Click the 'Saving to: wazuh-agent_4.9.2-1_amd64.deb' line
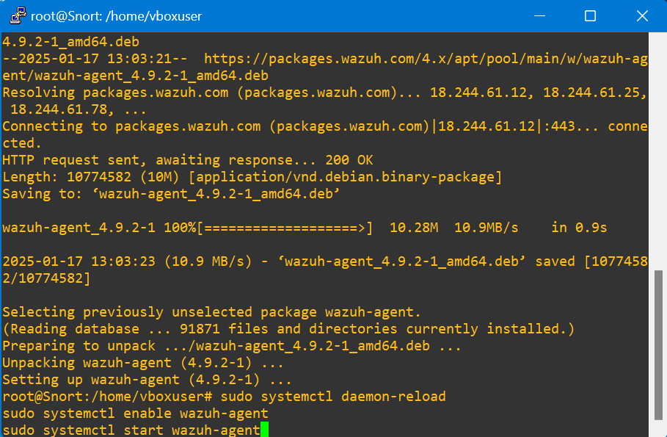667x437 pixels. click(171, 194)
